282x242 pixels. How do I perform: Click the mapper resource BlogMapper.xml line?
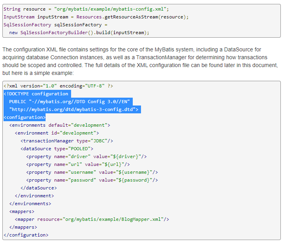pos(92,219)
